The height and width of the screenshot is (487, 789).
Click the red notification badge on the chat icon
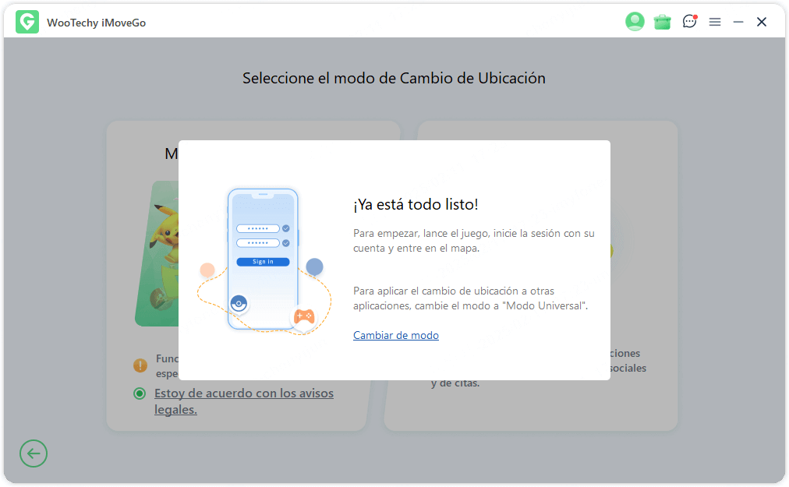click(x=696, y=16)
